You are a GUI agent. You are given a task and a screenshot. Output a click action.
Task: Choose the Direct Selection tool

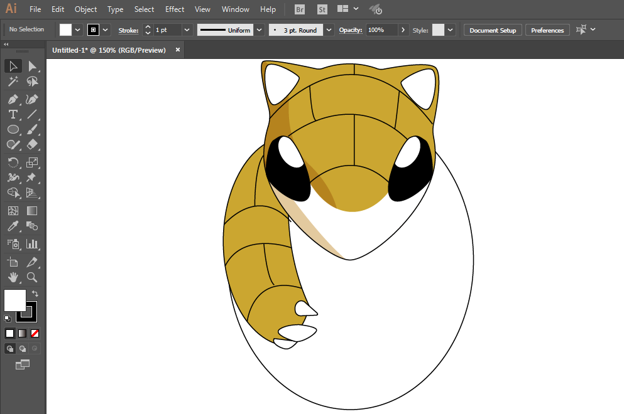(32, 66)
